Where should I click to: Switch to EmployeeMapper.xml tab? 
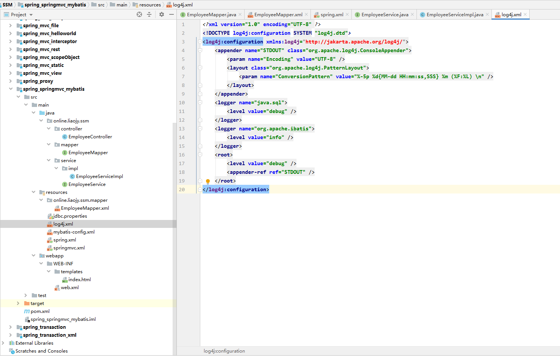click(x=278, y=15)
